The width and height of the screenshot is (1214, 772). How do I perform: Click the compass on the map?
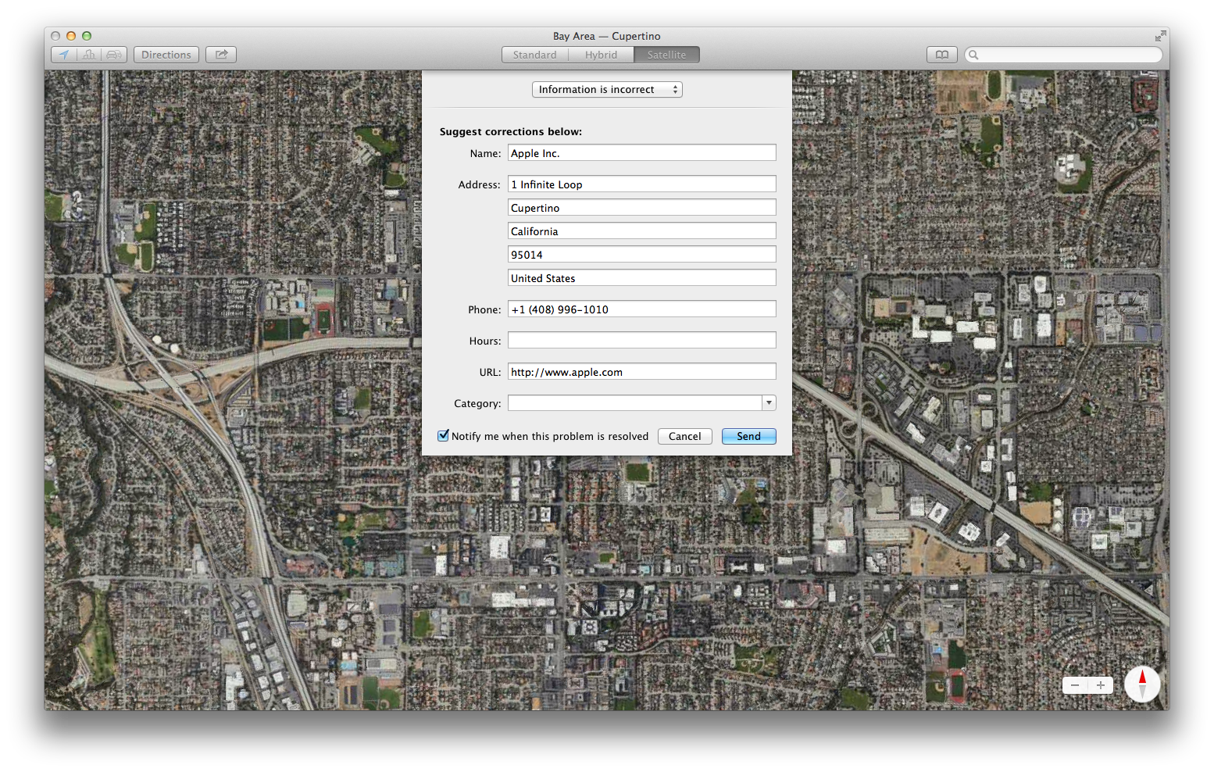[1142, 684]
